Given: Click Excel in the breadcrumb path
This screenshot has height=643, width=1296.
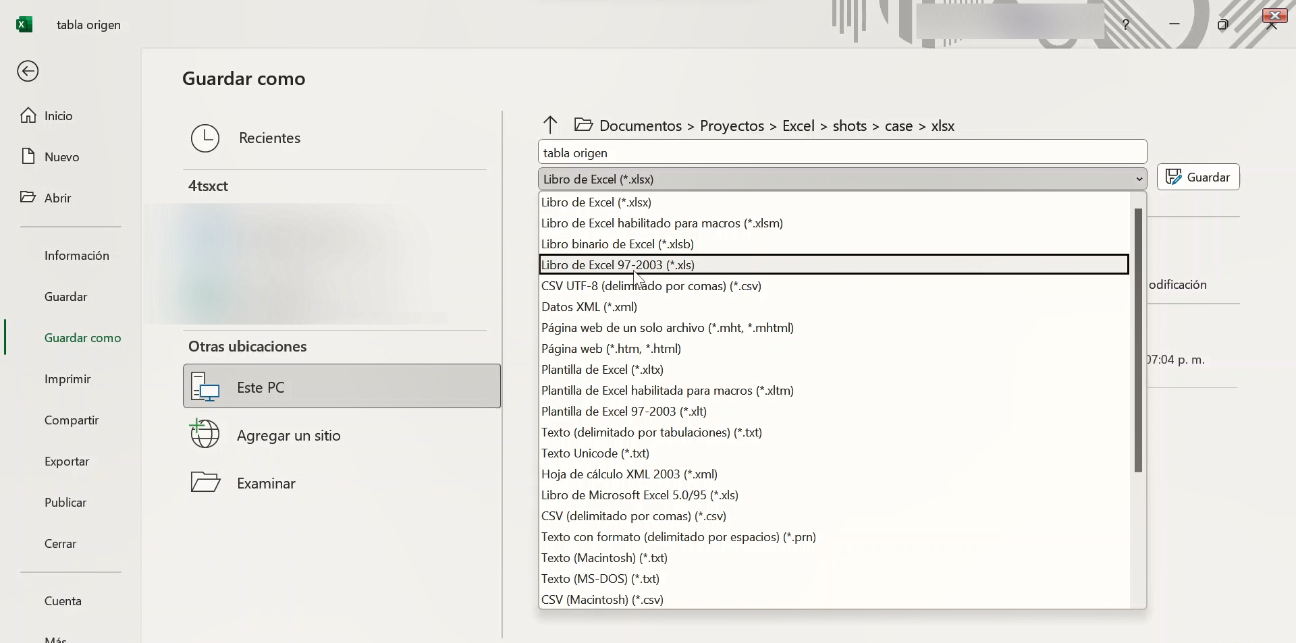Looking at the screenshot, I should [x=799, y=125].
